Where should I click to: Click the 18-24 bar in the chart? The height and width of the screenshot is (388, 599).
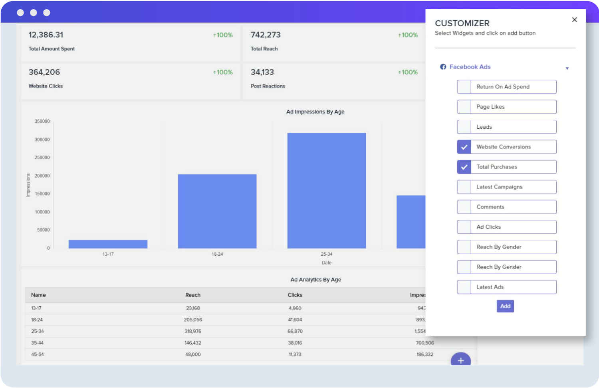[x=217, y=211]
